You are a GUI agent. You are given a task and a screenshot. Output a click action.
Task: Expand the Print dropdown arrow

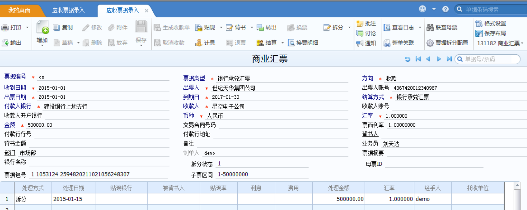(27, 28)
